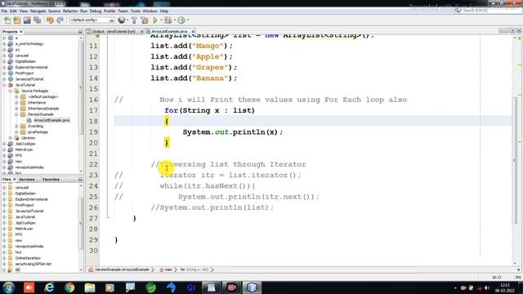Open the Navigate menu

[x=38, y=11]
